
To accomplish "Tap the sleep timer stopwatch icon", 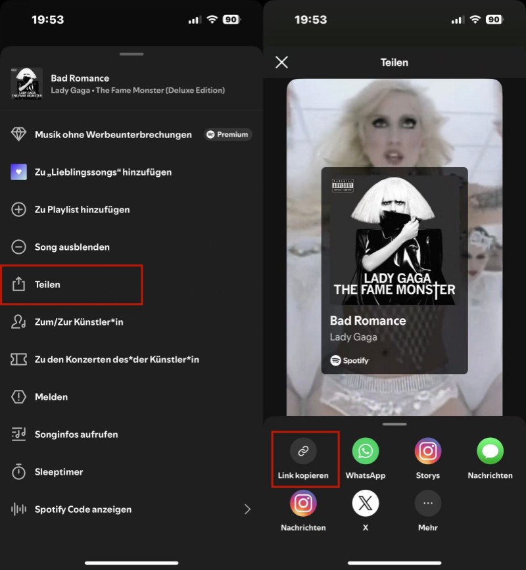I will (18, 471).
